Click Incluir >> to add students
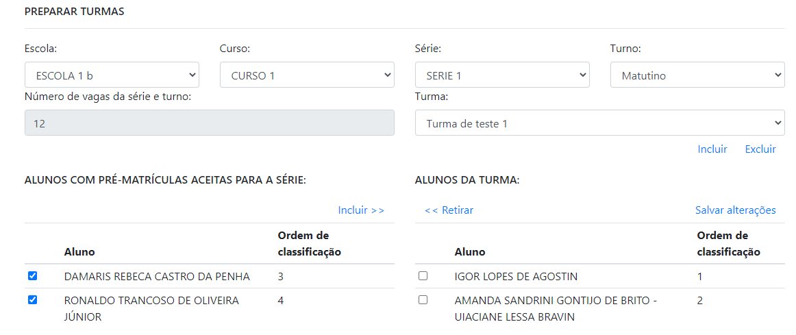The height and width of the screenshot is (335, 796). click(x=361, y=210)
